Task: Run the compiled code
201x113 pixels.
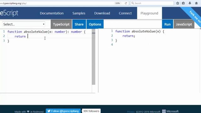Action: pyautogui.click(x=167, y=24)
